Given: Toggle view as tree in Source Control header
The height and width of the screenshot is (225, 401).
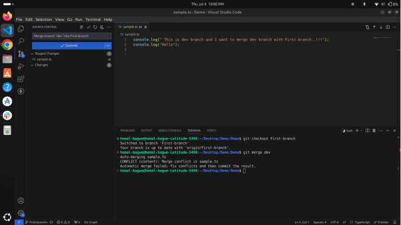Looking at the screenshot, I should point(82,27).
